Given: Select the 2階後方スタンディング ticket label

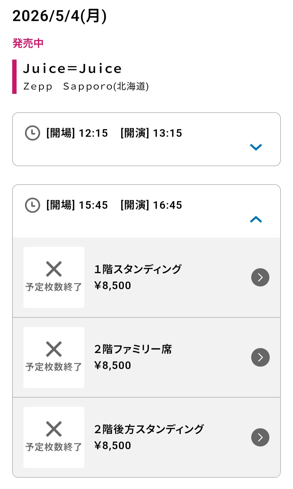Looking at the screenshot, I should (x=149, y=429).
